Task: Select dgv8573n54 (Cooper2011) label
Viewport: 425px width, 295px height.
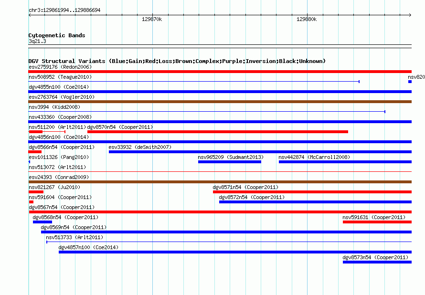Action: pos(375,257)
